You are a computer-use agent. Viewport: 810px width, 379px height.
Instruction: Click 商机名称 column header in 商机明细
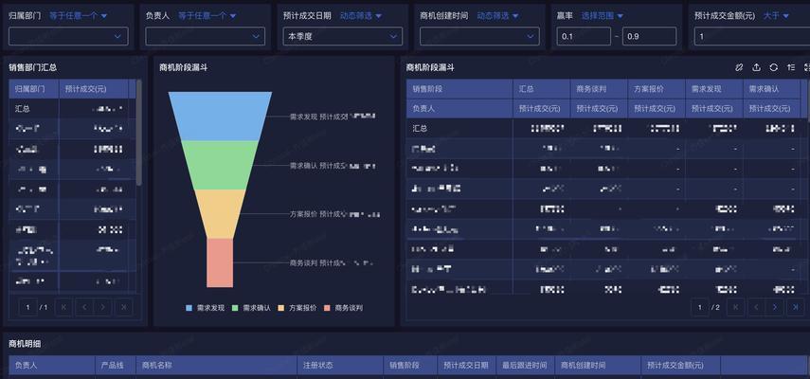[x=216, y=365]
